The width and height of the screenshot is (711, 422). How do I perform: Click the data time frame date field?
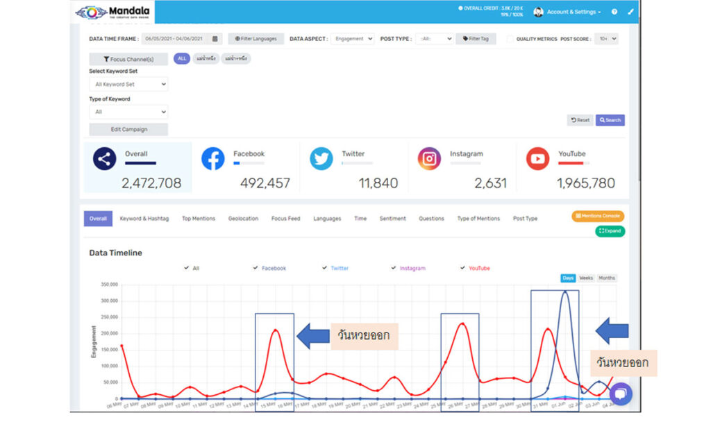(x=176, y=39)
